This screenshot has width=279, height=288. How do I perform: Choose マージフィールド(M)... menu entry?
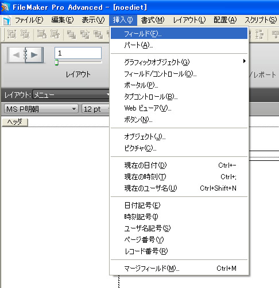179,269
